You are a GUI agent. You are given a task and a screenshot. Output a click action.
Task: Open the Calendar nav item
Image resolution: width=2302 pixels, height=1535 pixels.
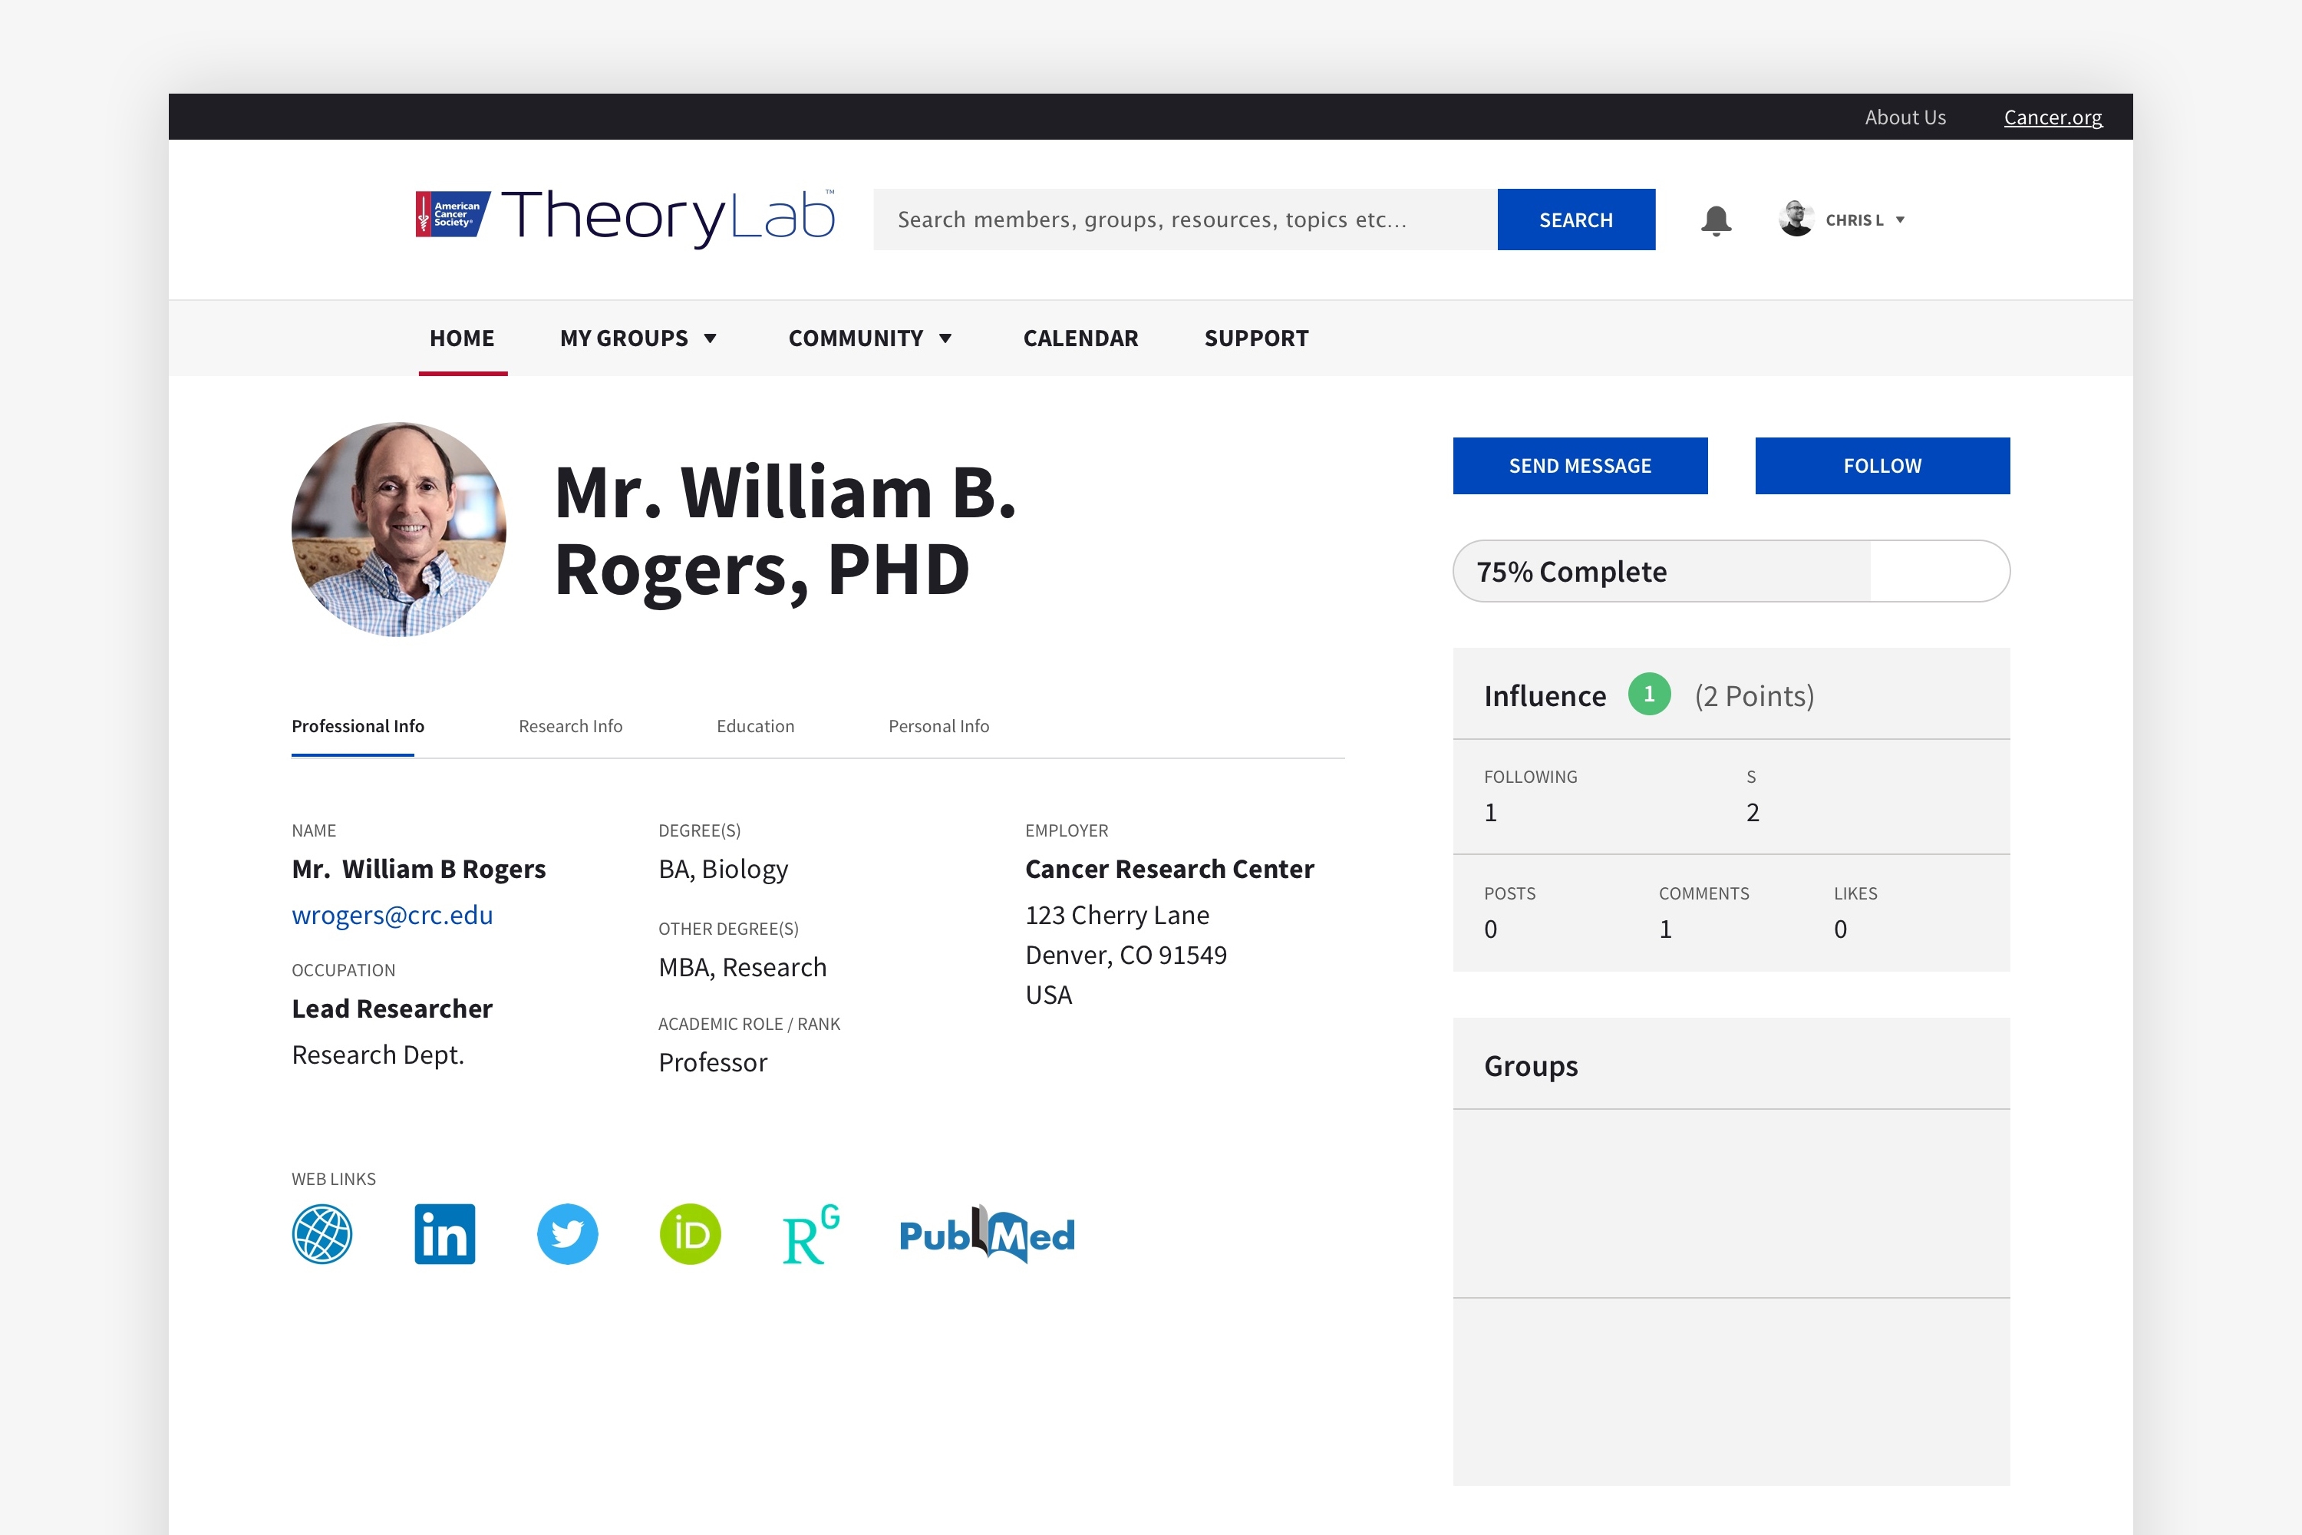pos(1080,338)
